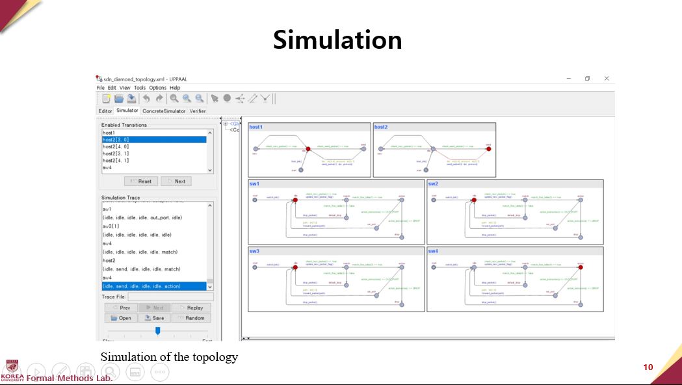
Task: Click the New document toolbar icon
Action: [x=107, y=99]
